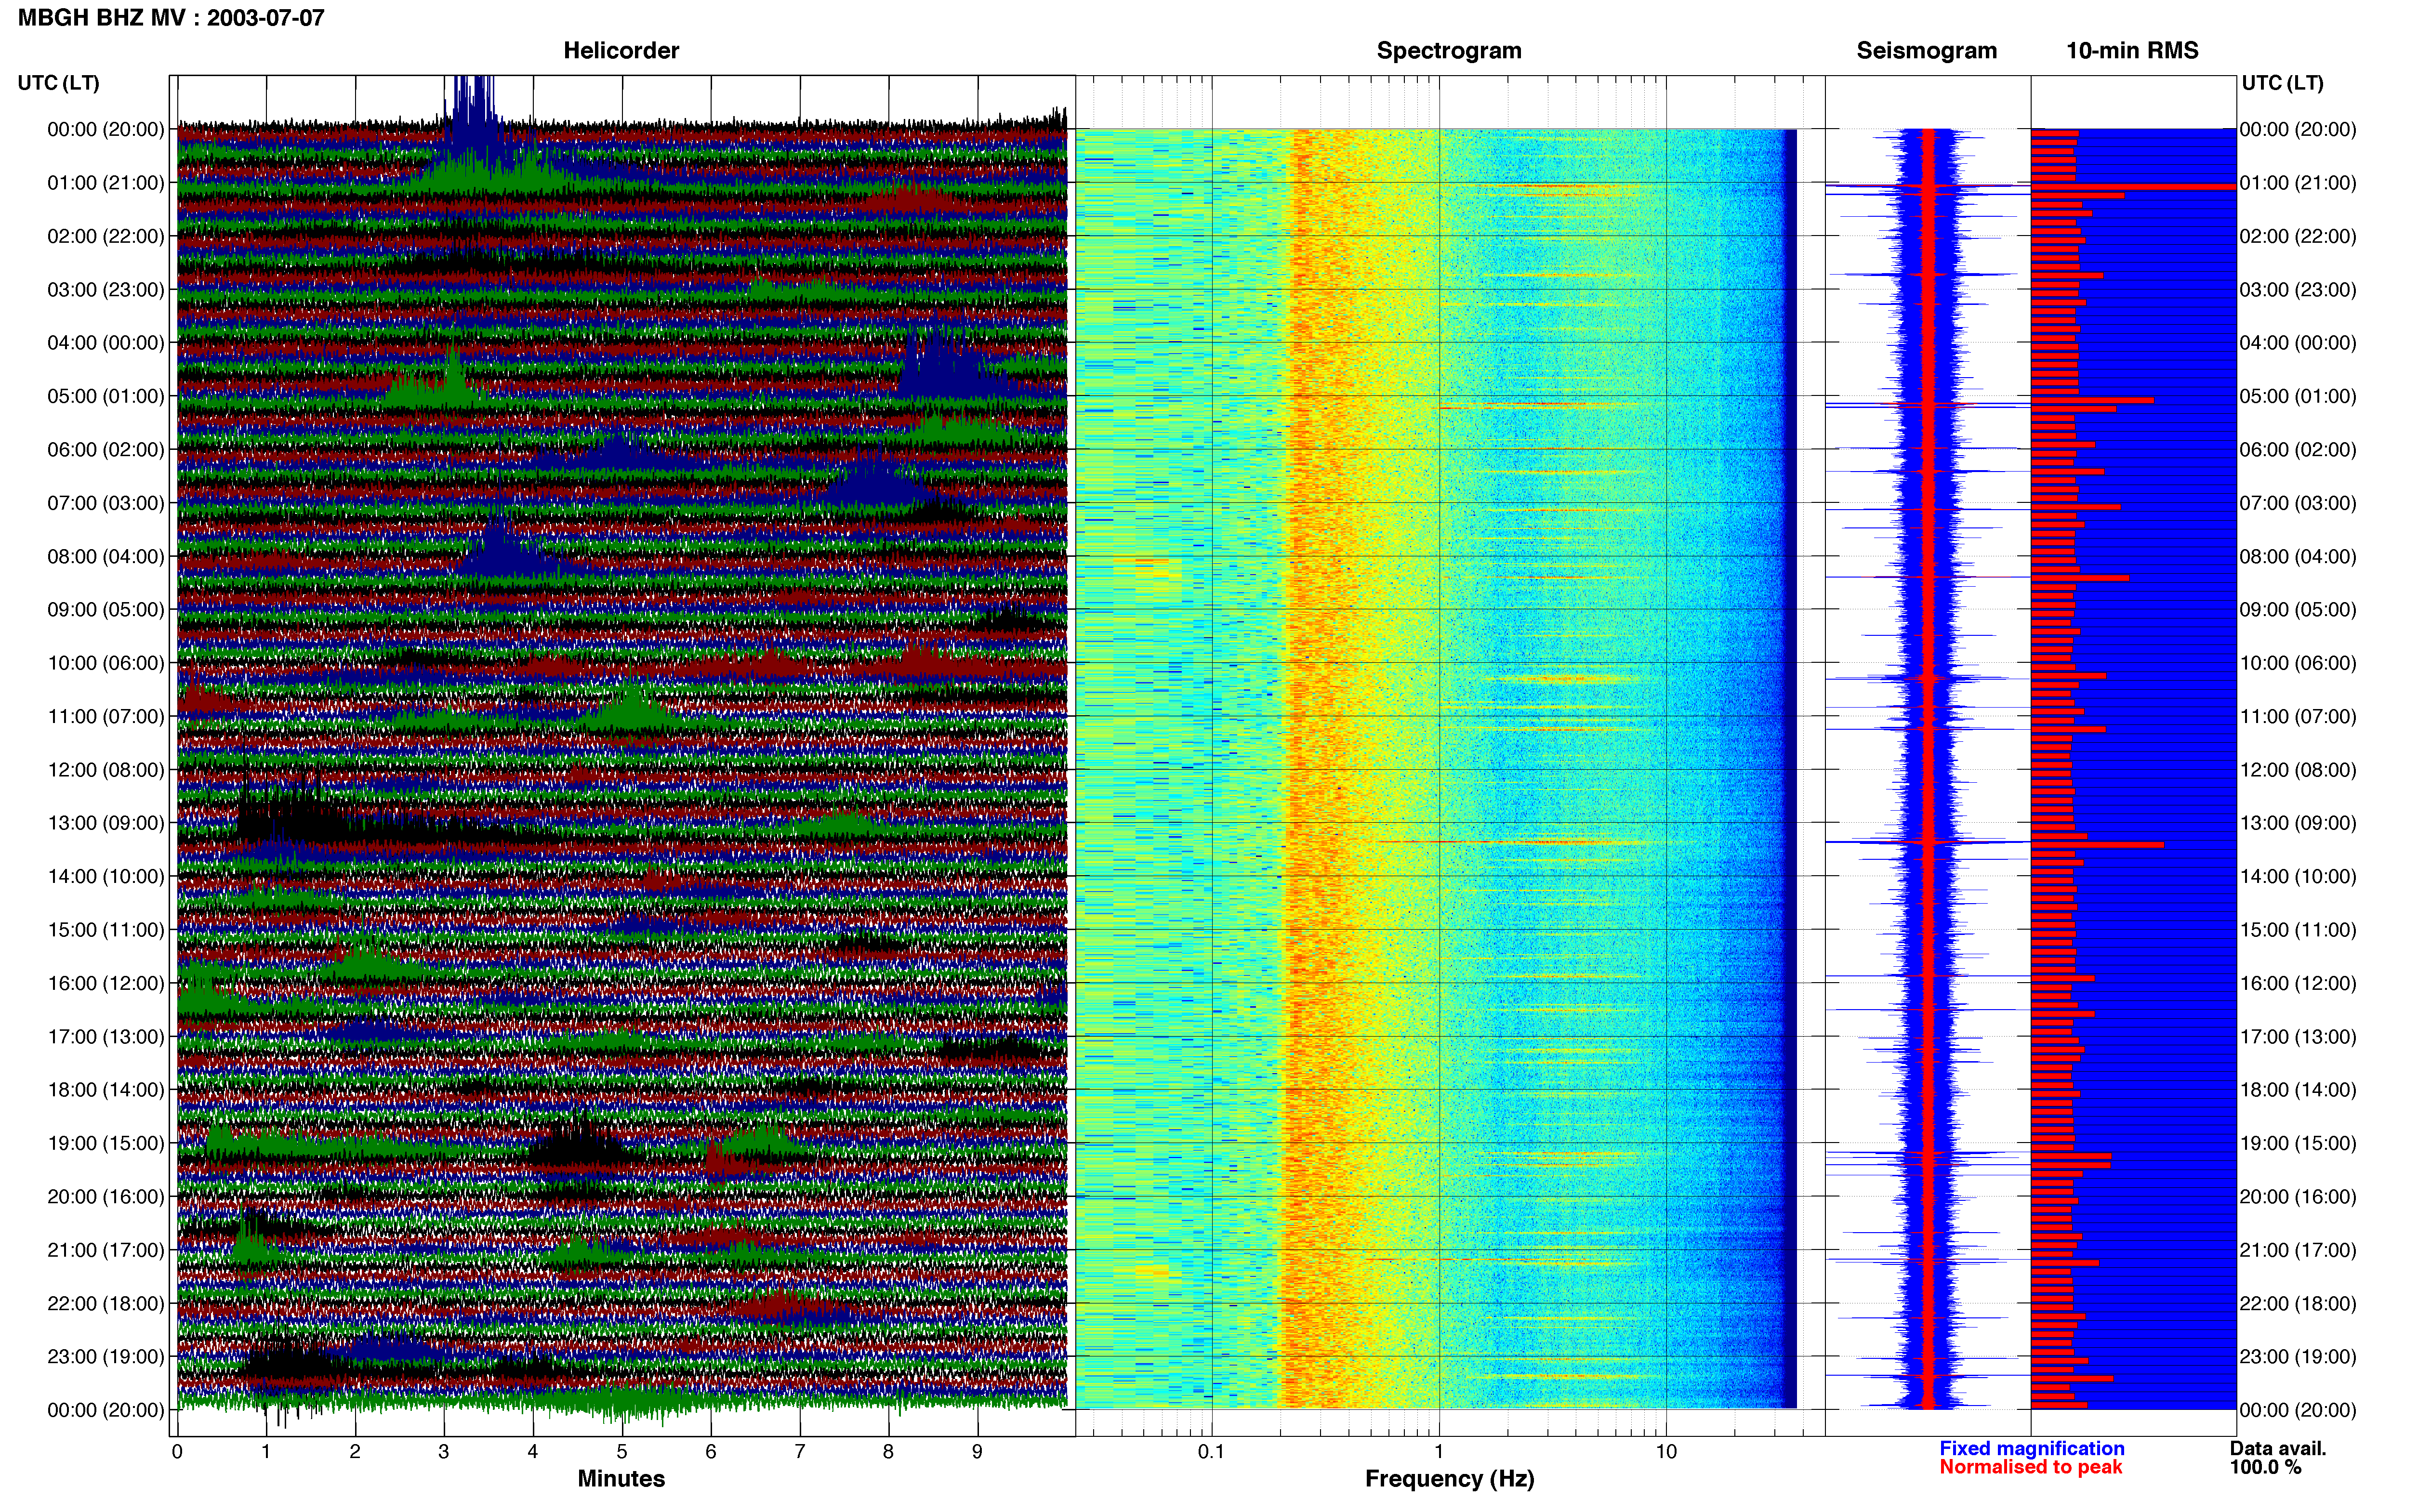This screenshot has width=2418, height=1512.
Task: Click right time label '08:00 (04:00)'
Action: (x=2298, y=556)
